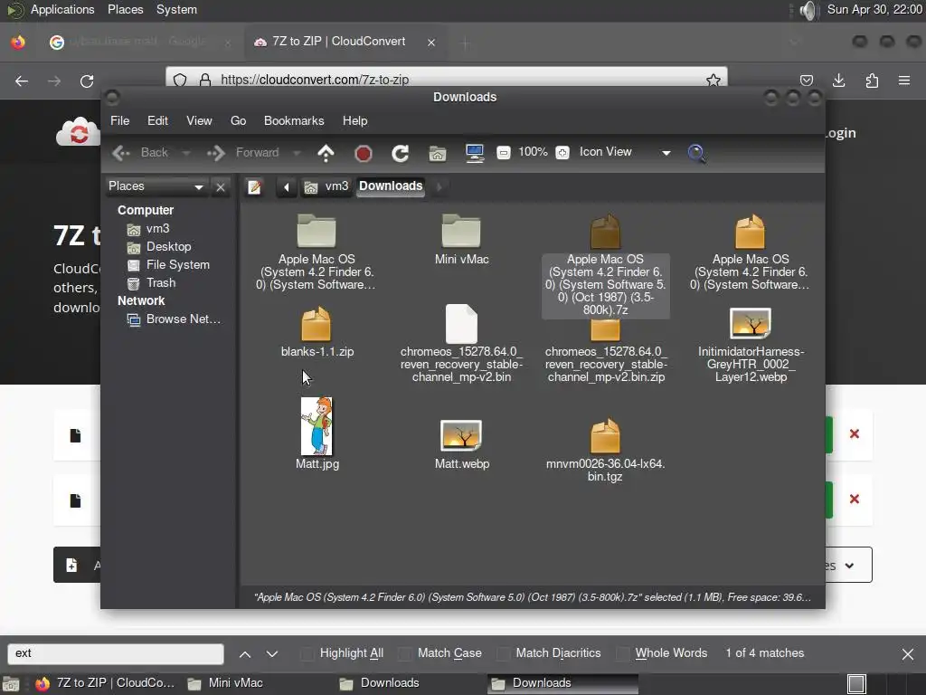
Task: Select mnvm0026 tgz archive
Action: [605, 449]
